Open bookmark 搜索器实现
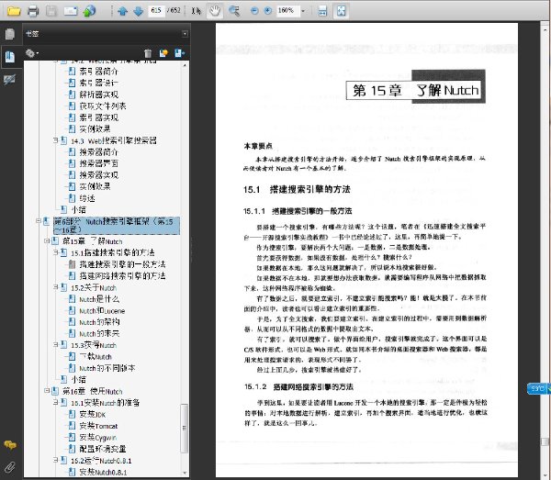This screenshot has width=551, height=480. 98,175
